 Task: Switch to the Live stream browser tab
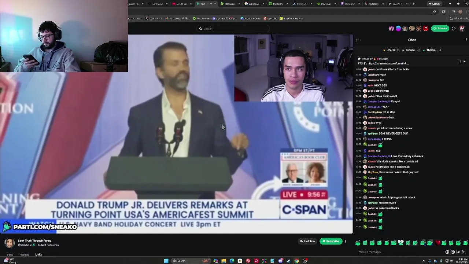(x=182, y=4)
